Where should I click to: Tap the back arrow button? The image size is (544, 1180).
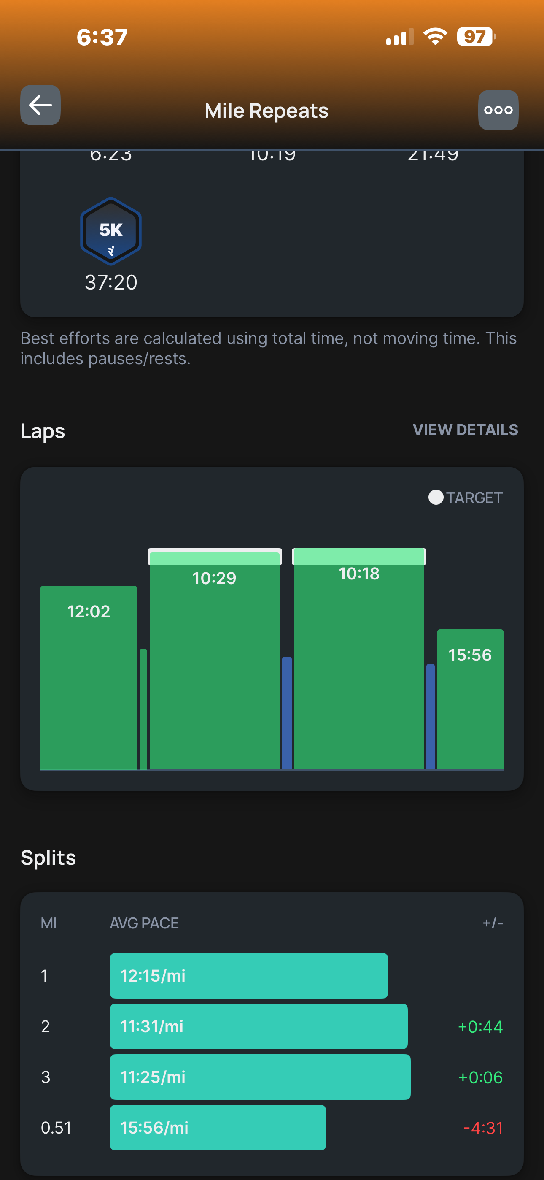coord(40,105)
